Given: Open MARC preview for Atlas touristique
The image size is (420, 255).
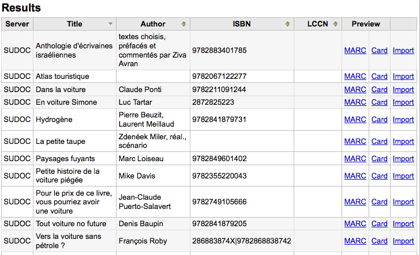Looking at the screenshot, I should [355, 77].
